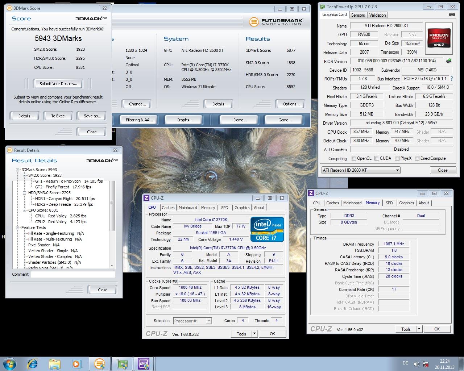Image resolution: width=464 pixels, height=371 pixels.
Task: Click the CPU-Z title icon of CPU window
Action: pyautogui.click(x=146, y=198)
